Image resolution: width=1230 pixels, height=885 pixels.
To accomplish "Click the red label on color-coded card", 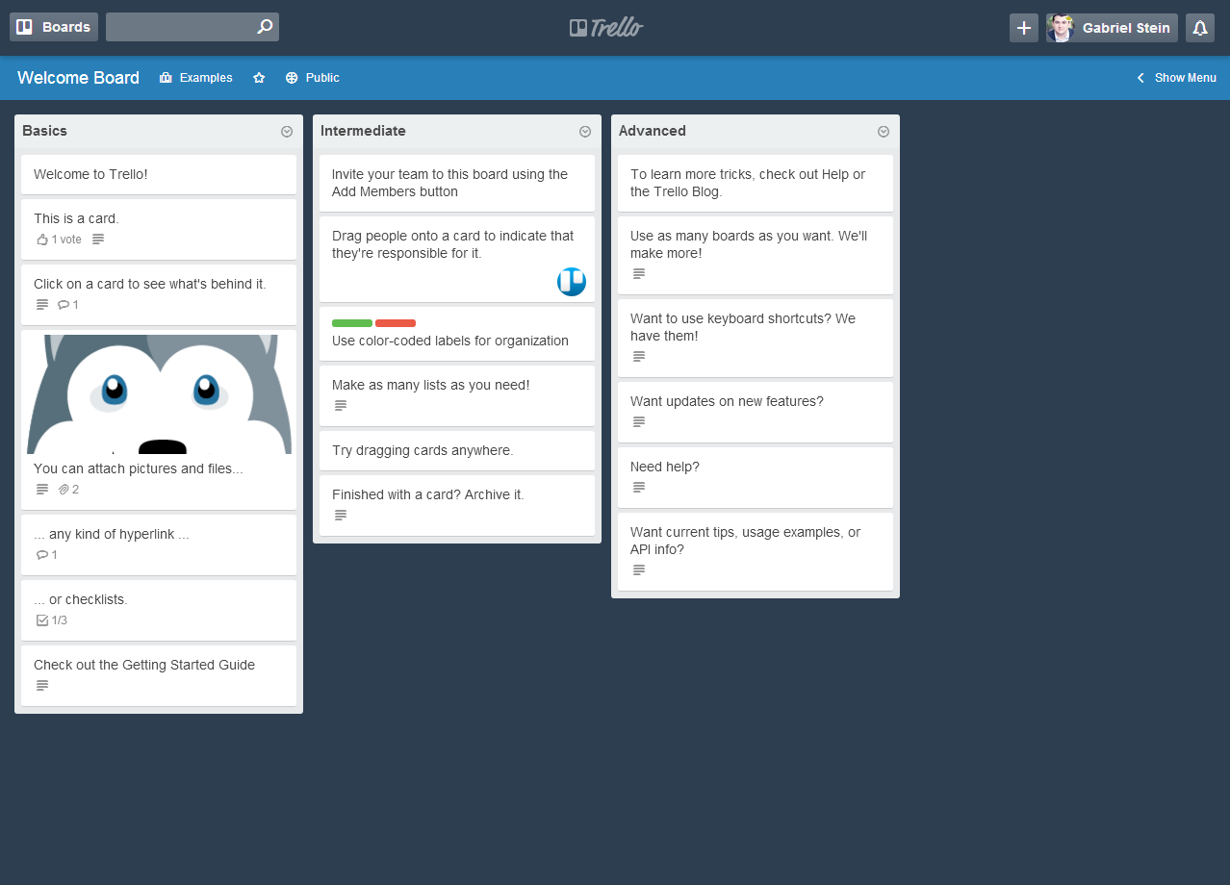I will point(396,323).
